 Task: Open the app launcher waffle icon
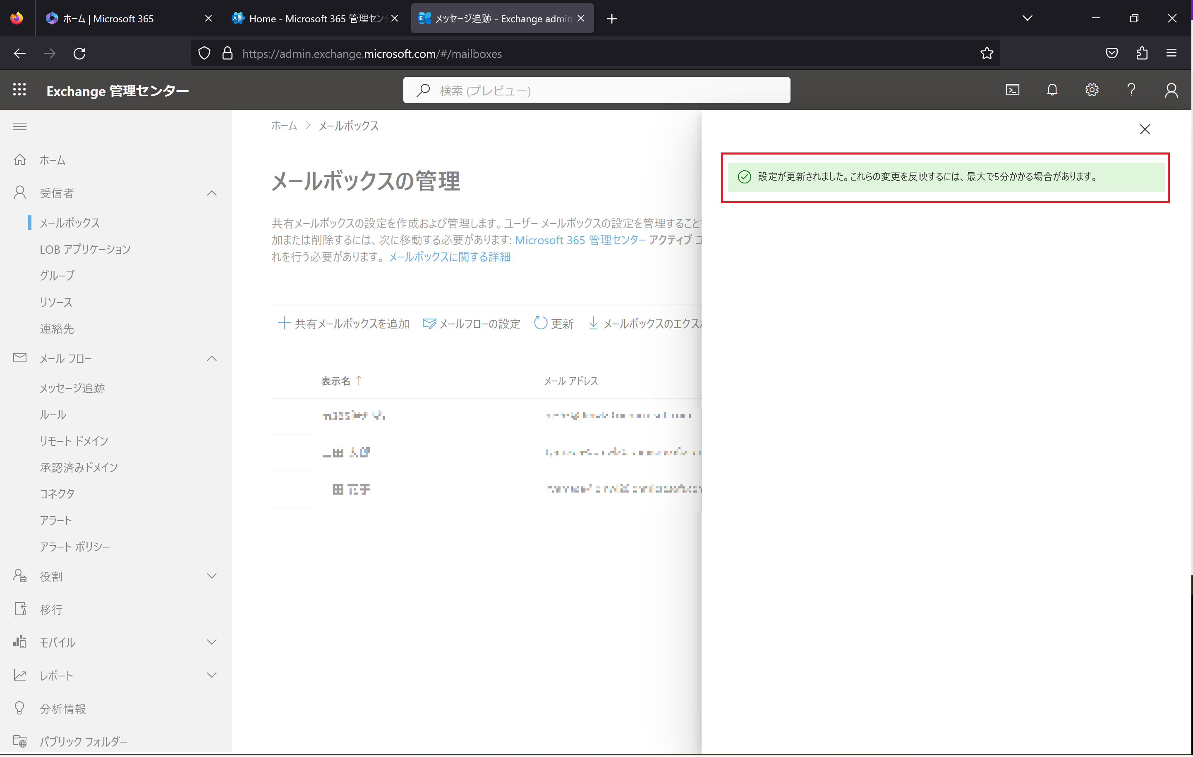(x=19, y=90)
